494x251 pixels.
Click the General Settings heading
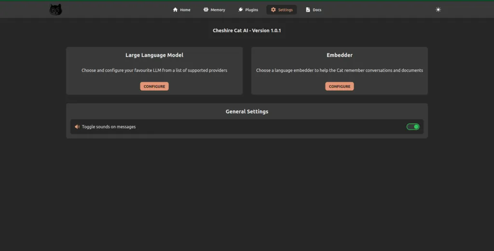247,111
